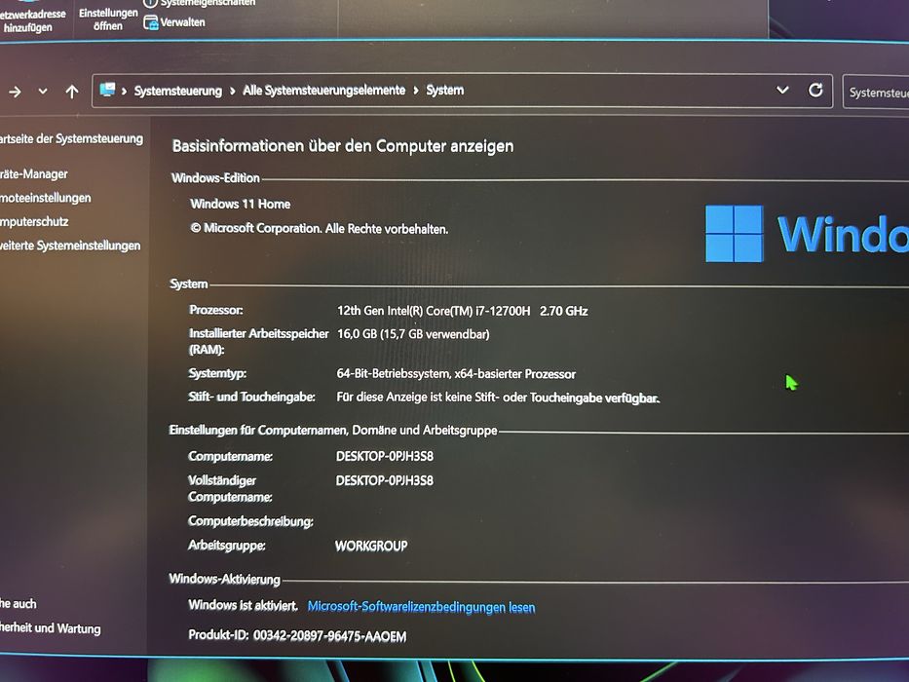Focus the Systemsteuerung search field
909x682 pixels.
pyautogui.click(x=875, y=93)
